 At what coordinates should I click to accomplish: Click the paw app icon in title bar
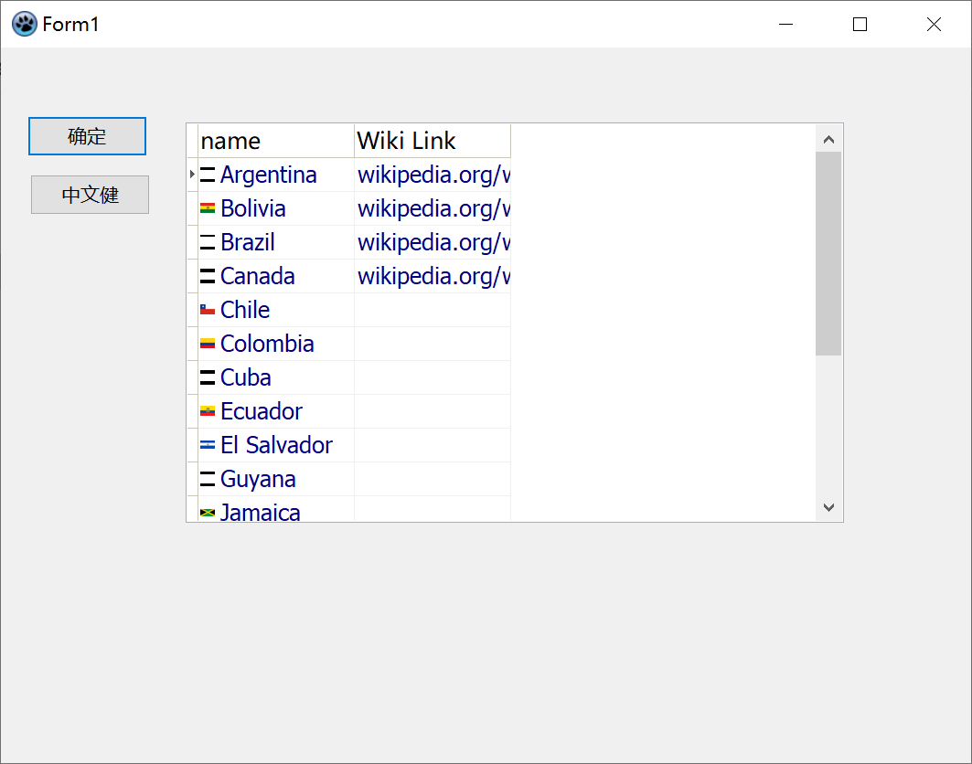coord(25,24)
